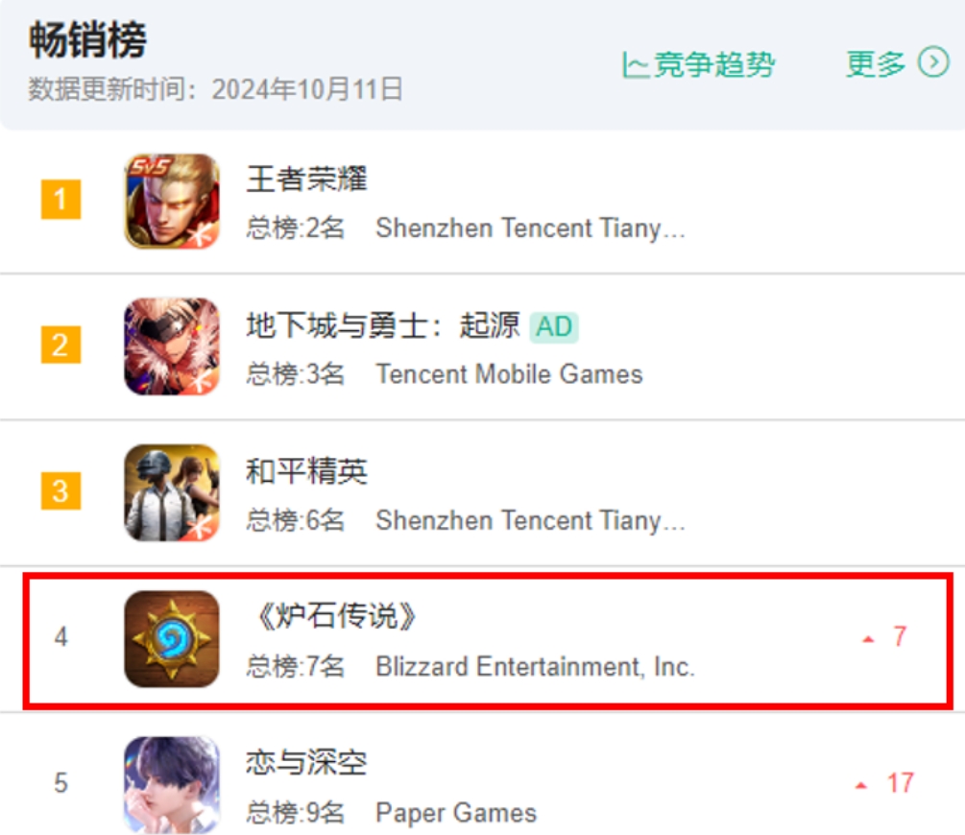Click Blizzard Entertainment, Inc. publisher name
Image resolution: width=965 pixels, height=835 pixels.
point(536,667)
